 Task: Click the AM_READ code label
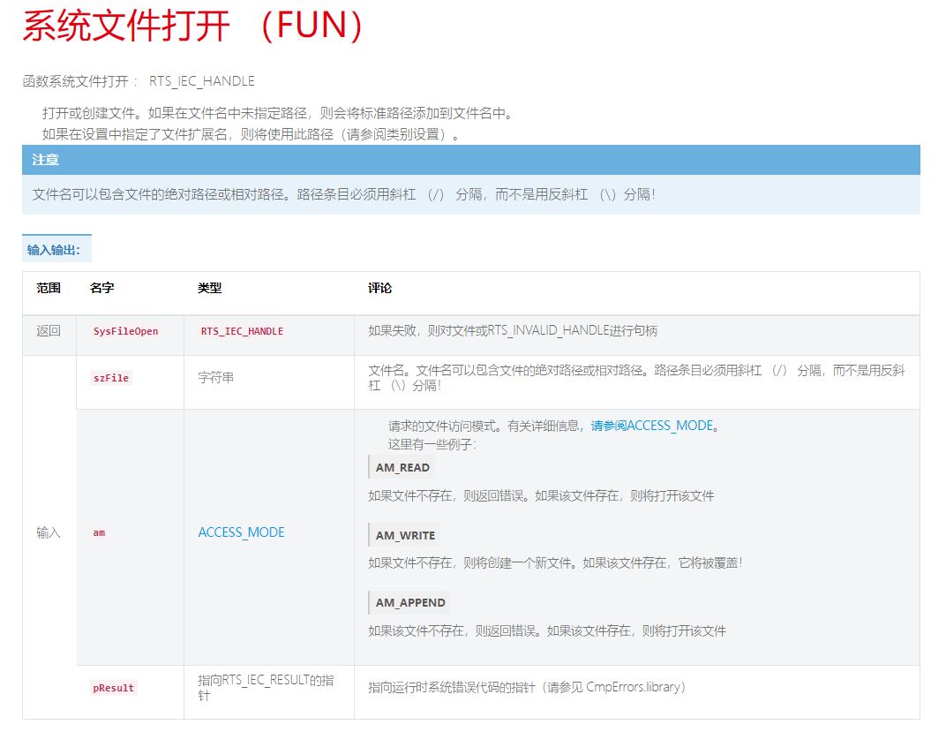tap(402, 468)
